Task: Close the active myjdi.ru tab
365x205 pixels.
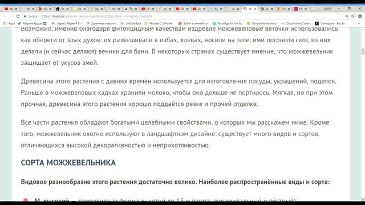Action: coord(255,9)
